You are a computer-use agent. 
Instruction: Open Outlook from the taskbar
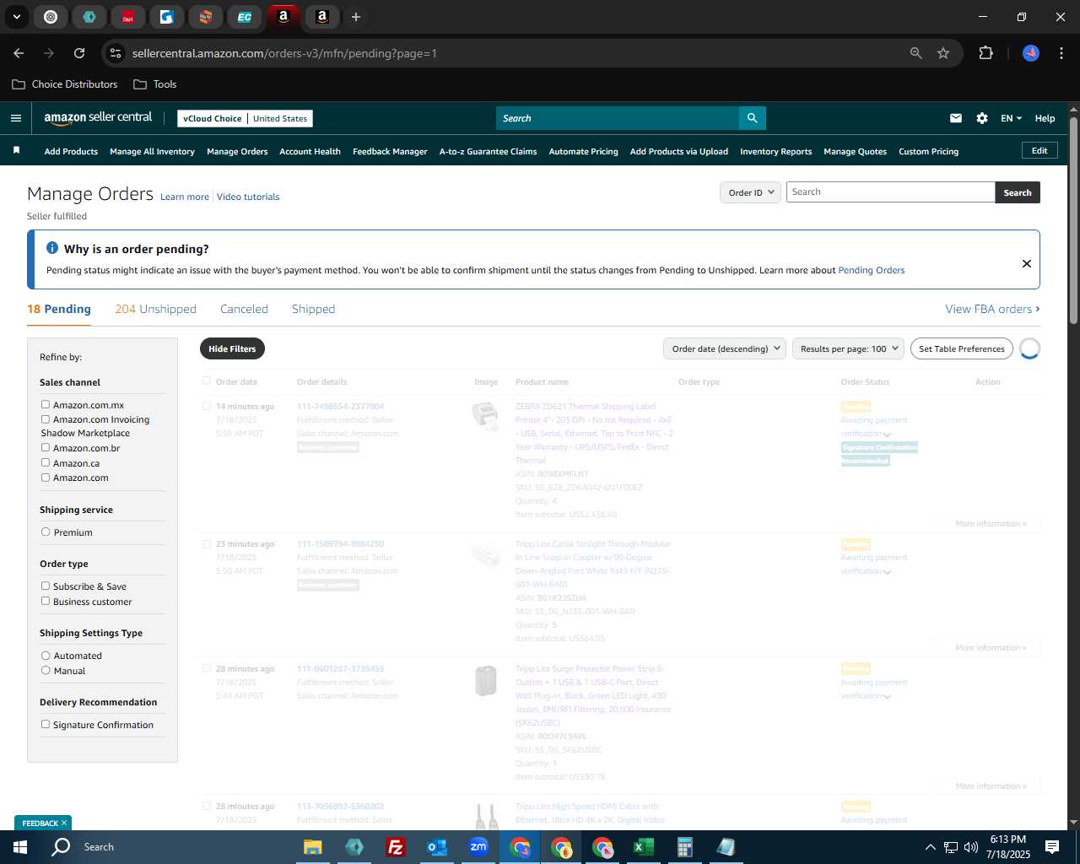pos(436,847)
